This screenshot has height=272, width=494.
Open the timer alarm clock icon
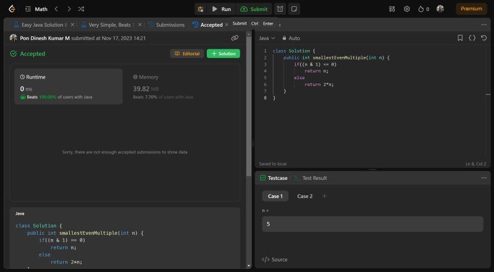point(280,9)
